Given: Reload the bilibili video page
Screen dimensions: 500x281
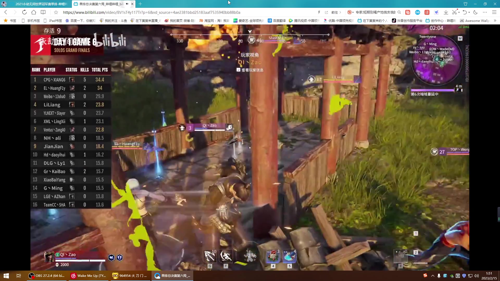Looking at the screenshot, I should (24, 12).
